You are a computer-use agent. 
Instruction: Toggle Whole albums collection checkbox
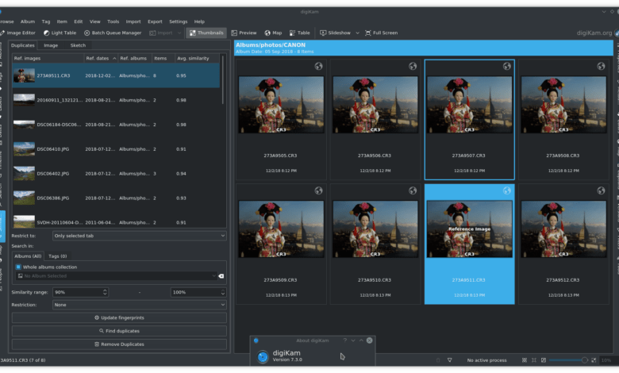point(18,267)
